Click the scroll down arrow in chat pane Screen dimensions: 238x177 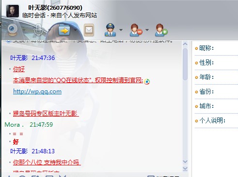coord(185,162)
